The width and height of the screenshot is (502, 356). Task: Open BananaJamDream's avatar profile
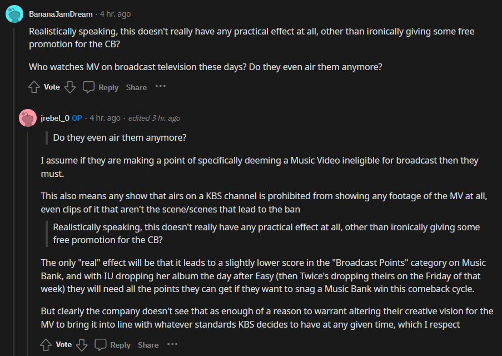click(14, 13)
